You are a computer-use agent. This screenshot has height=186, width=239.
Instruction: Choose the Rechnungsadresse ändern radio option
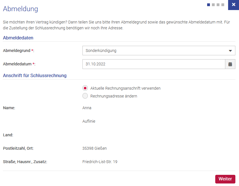point(85,96)
